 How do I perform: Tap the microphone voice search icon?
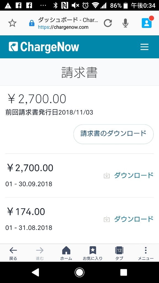[x=126, y=23]
